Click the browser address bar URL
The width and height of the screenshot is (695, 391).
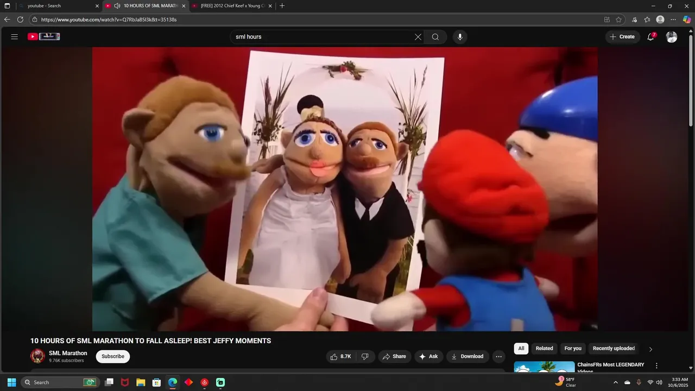click(x=109, y=20)
